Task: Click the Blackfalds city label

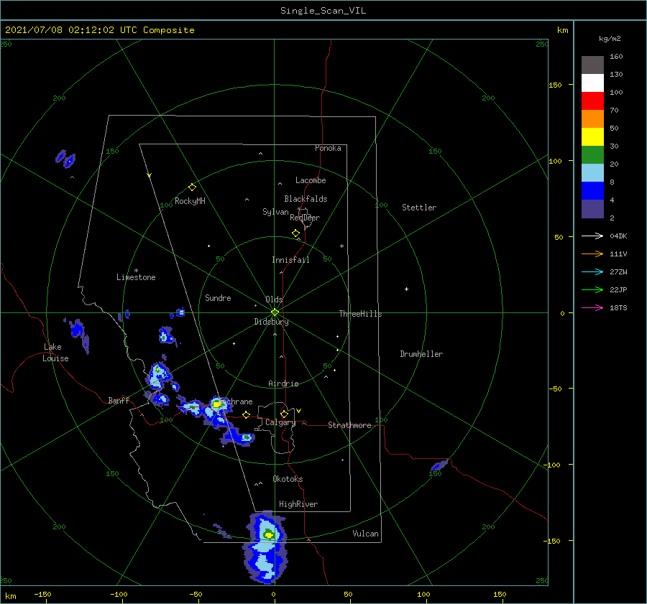Action: point(306,199)
